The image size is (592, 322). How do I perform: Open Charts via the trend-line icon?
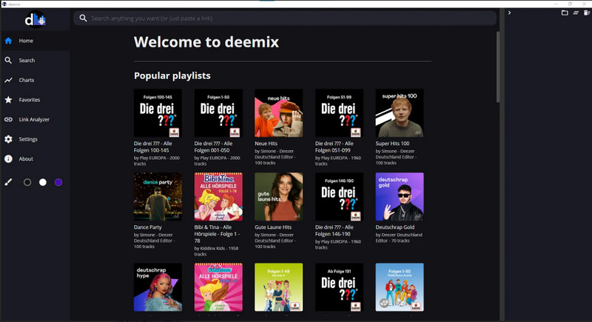[8, 80]
